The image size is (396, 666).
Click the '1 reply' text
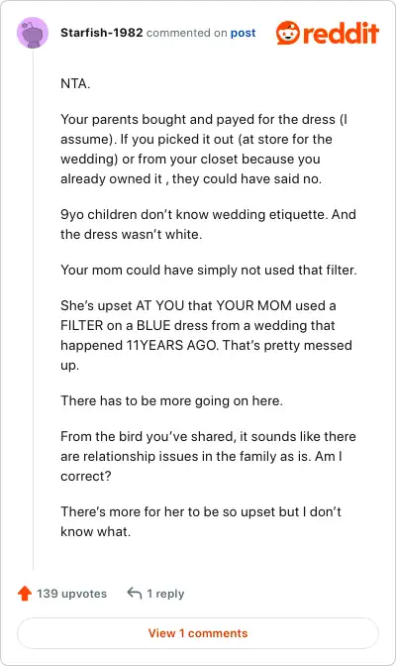coord(165,594)
